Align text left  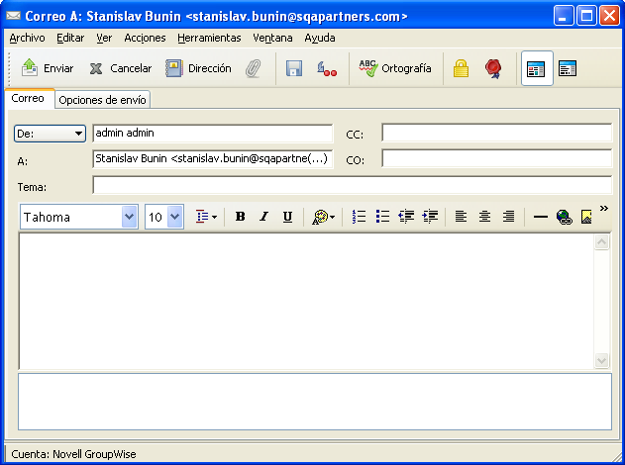[x=461, y=217]
